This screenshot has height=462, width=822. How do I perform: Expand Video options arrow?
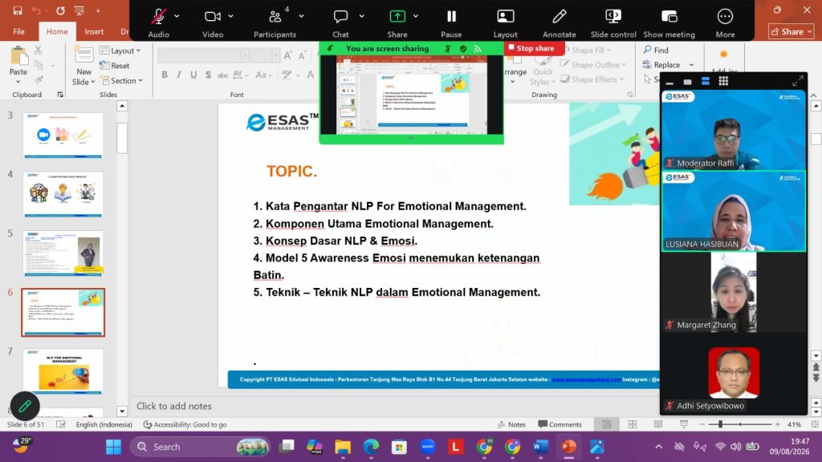(x=230, y=16)
